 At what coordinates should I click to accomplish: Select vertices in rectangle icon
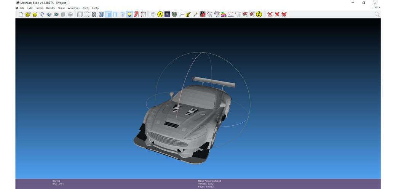coord(238,14)
